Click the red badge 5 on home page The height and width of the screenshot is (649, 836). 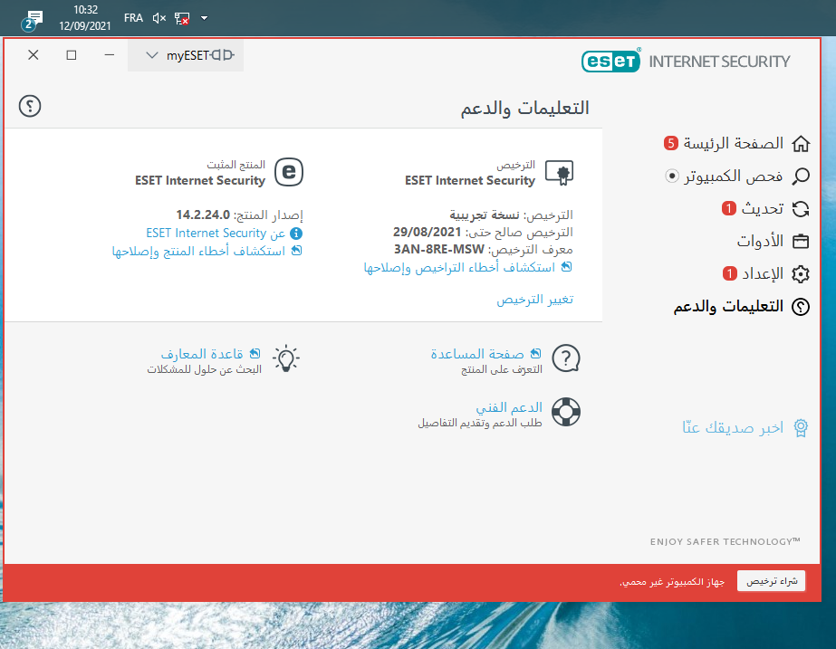[x=671, y=143]
